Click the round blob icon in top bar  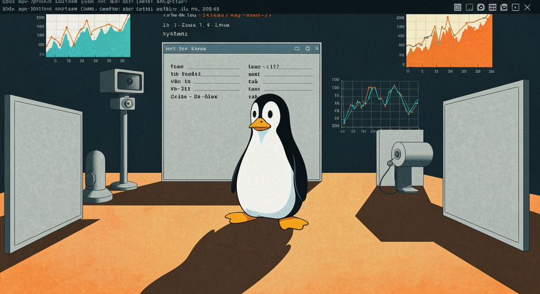481,7
